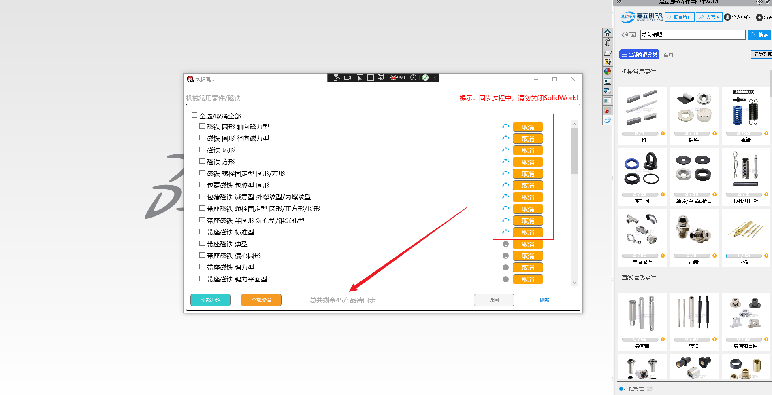Viewport: 772px width, 395px height.
Task: Click the gear icon in plugin title bar
Action: pos(759,2)
